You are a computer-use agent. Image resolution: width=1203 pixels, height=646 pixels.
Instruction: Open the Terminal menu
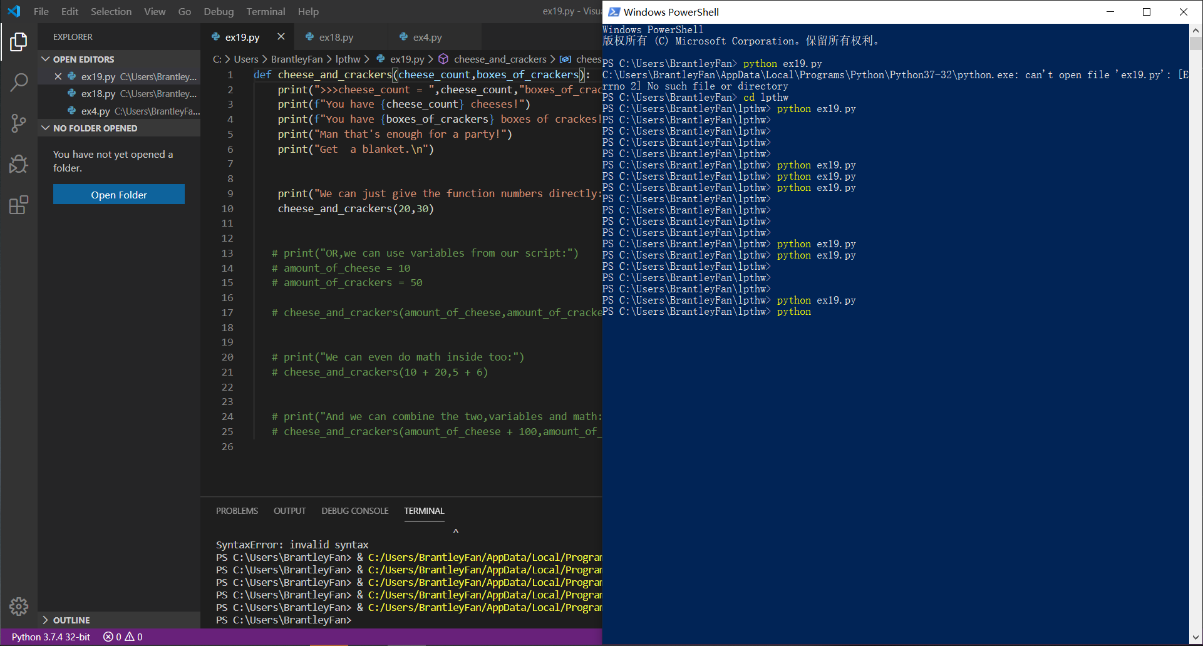coord(266,11)
